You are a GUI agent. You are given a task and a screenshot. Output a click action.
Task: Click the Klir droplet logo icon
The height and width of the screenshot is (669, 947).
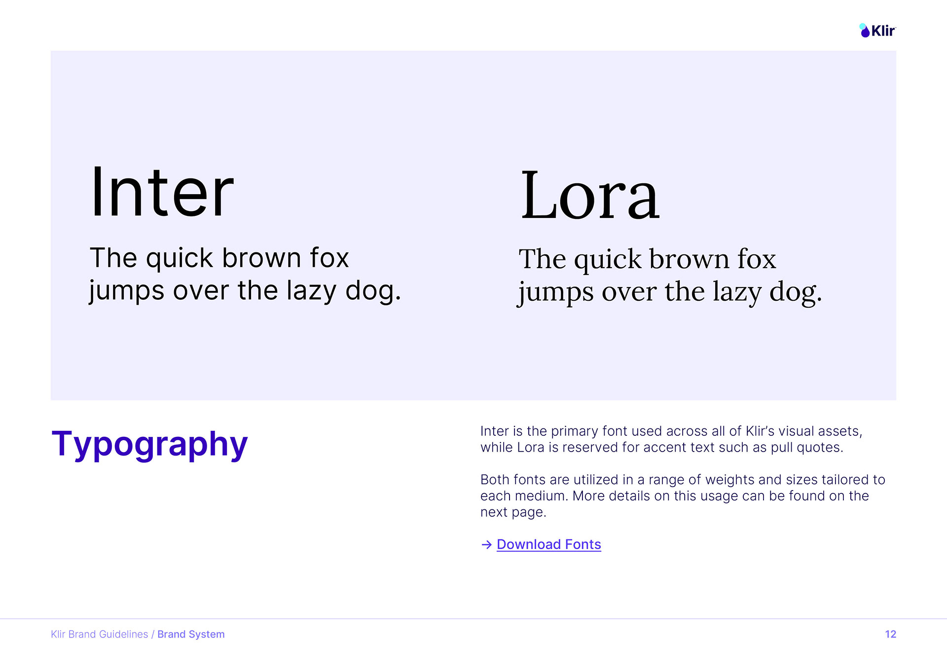[864, 31]
